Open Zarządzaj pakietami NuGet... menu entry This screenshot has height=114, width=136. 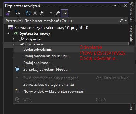(74, 70)
